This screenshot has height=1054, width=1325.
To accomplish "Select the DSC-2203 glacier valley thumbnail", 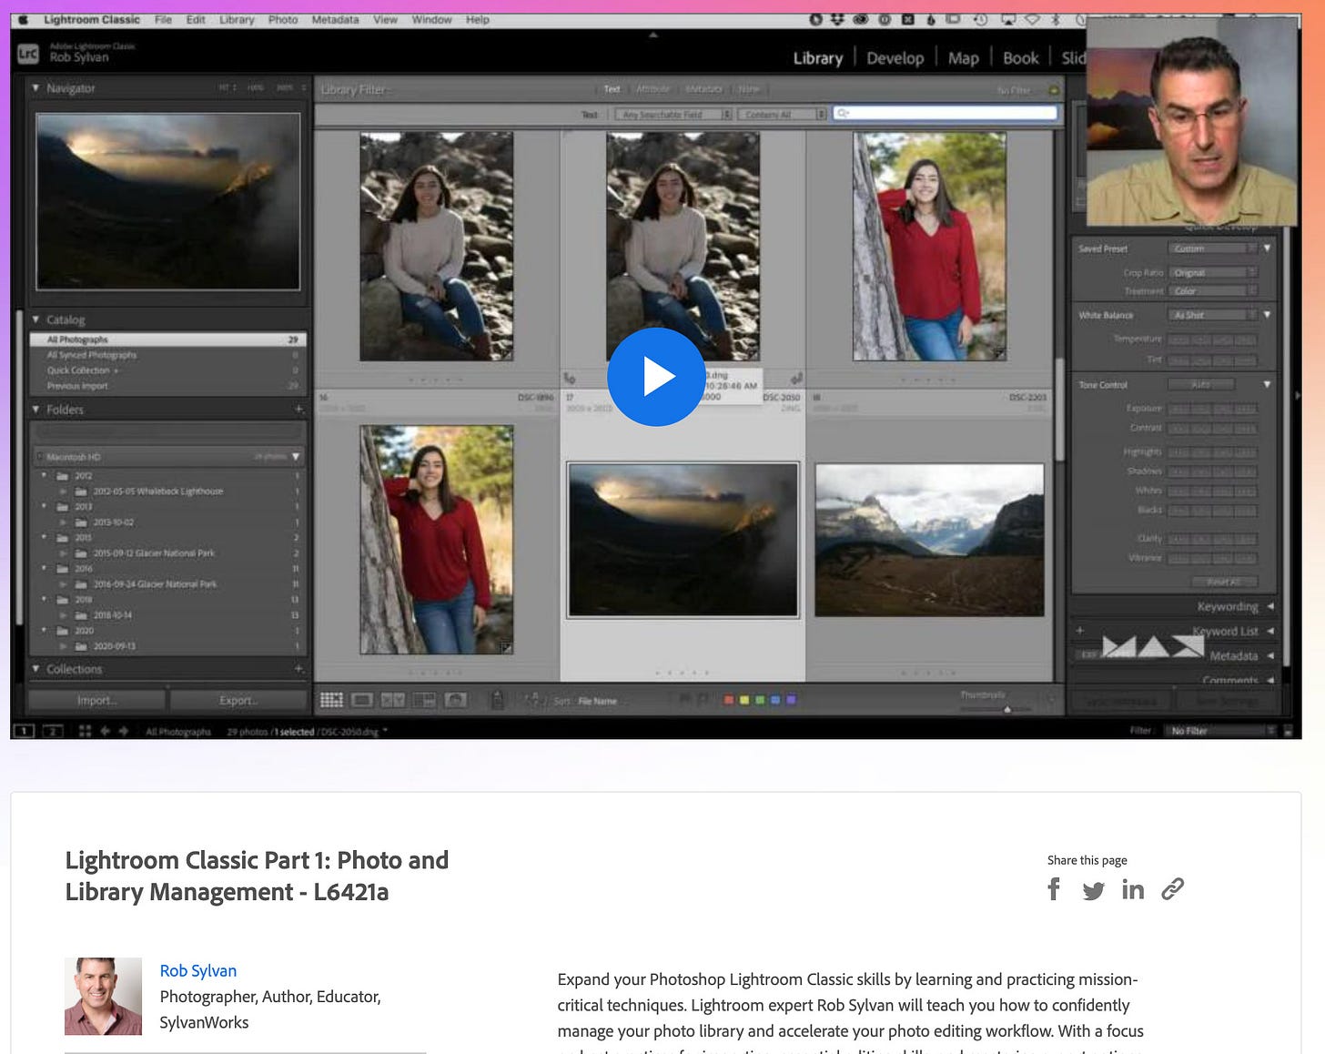I will (x=929, y=541).
